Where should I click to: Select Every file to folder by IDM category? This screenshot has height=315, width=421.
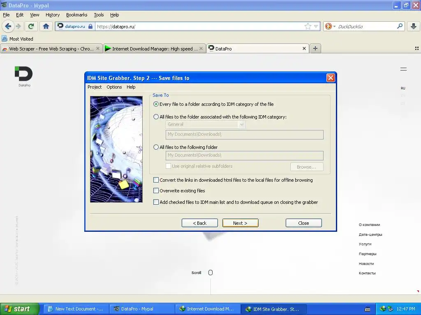[x=156, y=104]
